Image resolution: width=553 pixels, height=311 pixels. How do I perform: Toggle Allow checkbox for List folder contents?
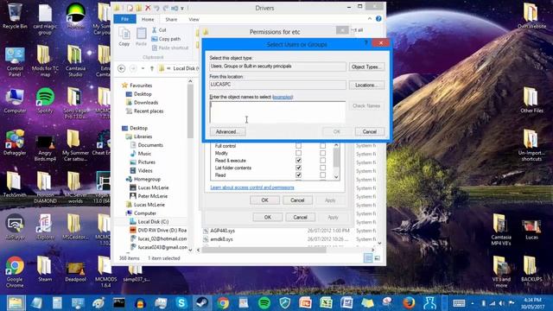pos(298,168)
